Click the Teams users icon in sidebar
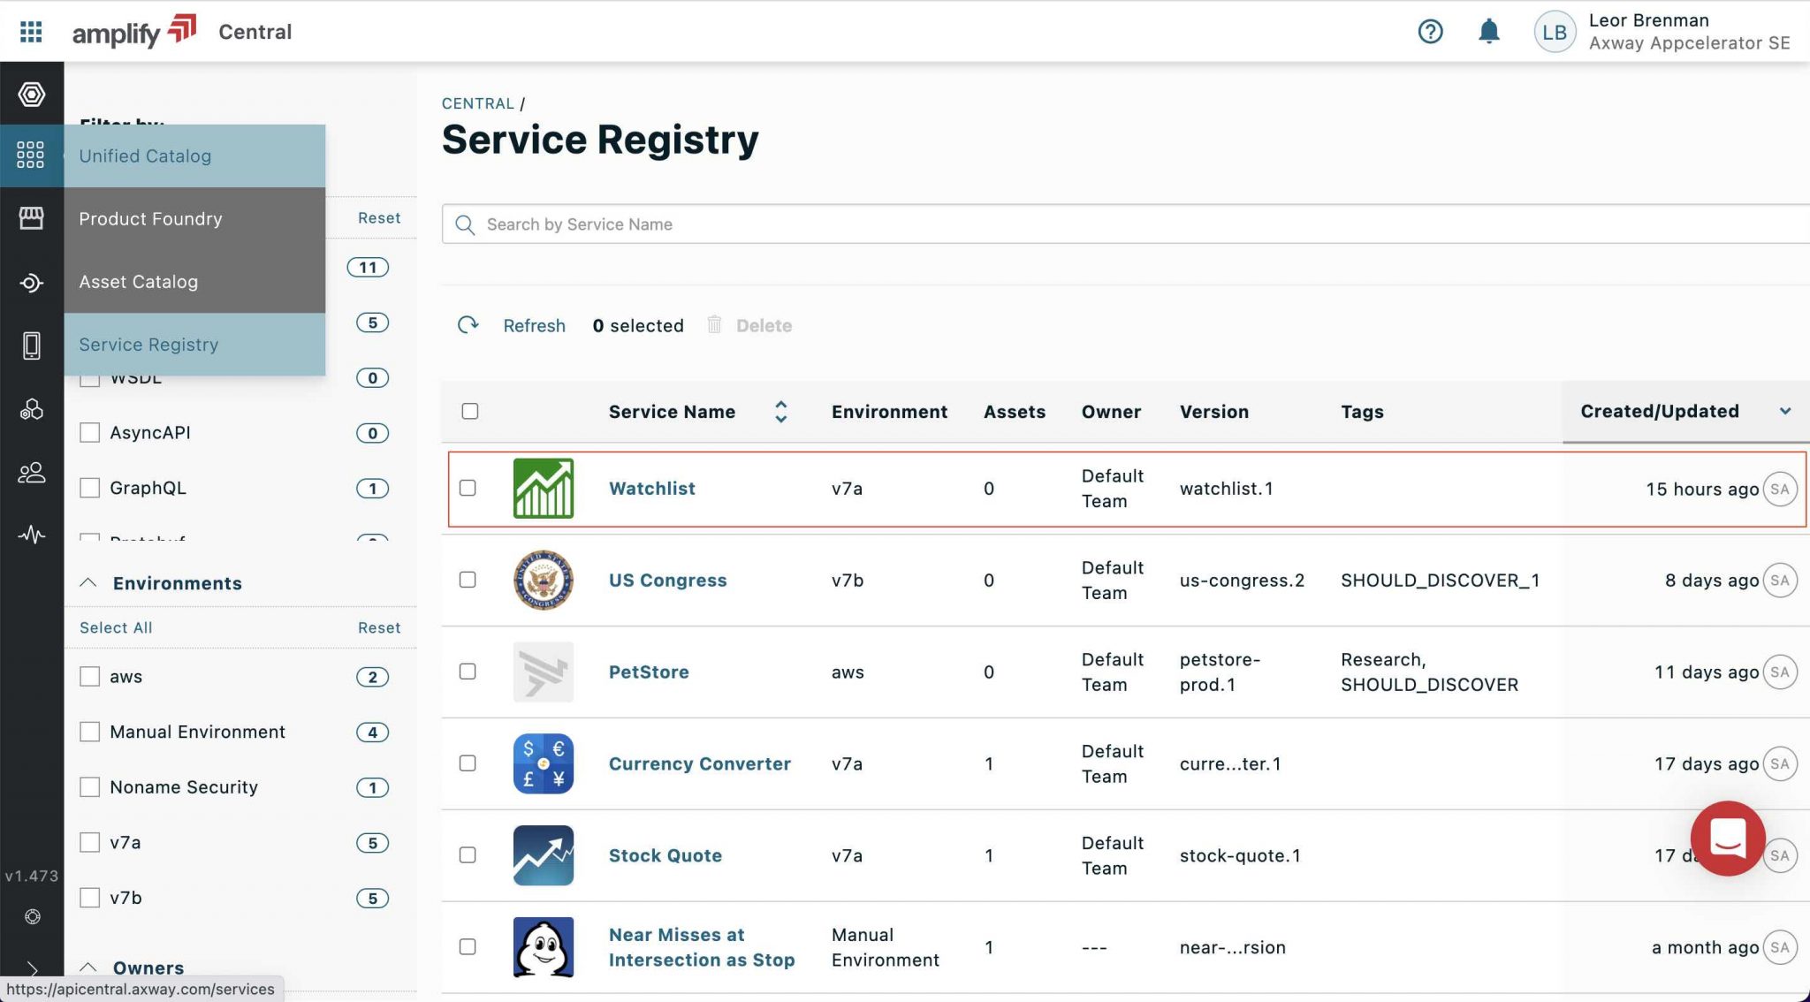1810x1002 pixels. (32, 473)
